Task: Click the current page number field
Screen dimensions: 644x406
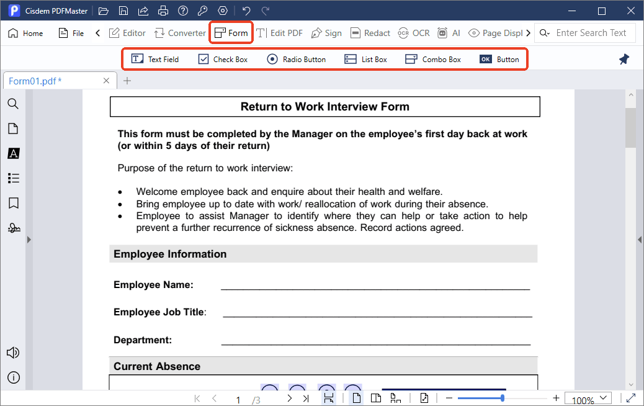Action: (x=238, y=400)
